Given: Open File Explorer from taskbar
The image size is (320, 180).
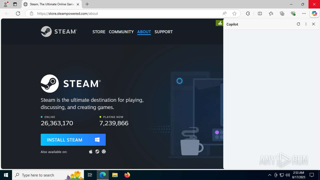Looking at the screenshot, I should pos(115,175).
